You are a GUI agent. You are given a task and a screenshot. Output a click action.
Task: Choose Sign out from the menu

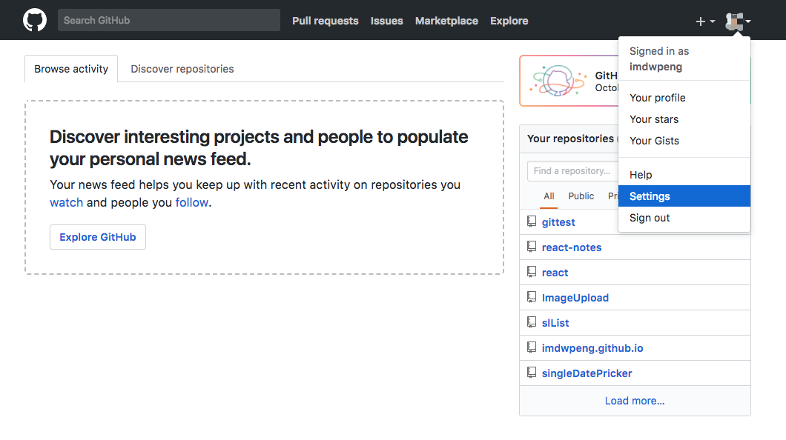650,218
